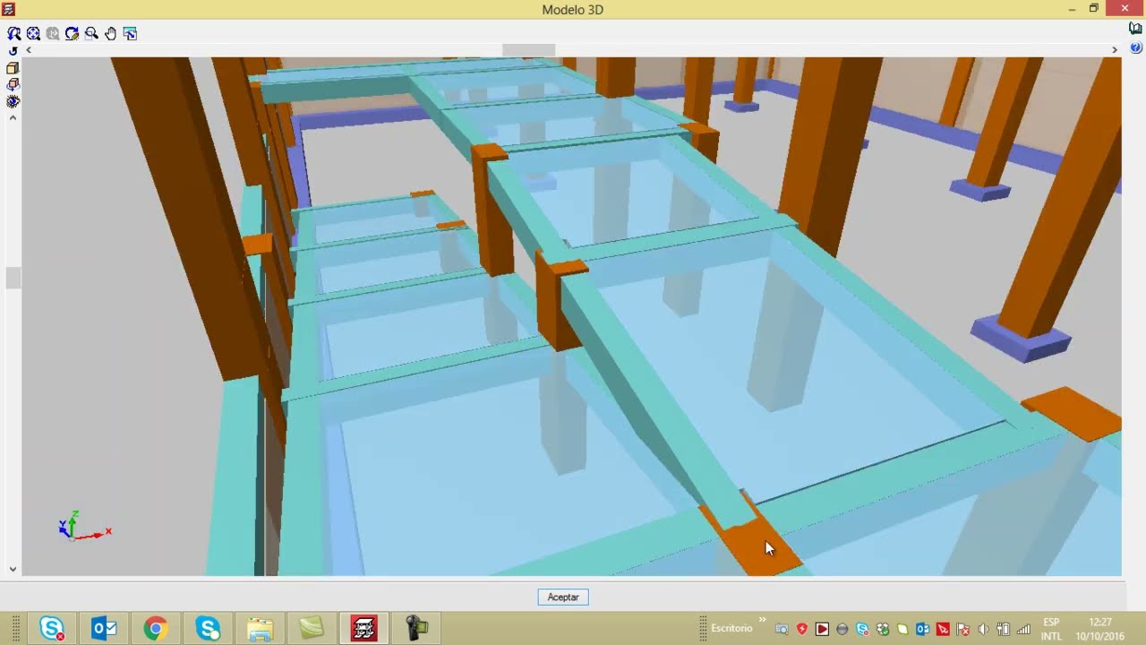Viewport: 1146px width, 645px height.
Task: Click the vertical scrollbar thumb on left
Action: [13, 278]
